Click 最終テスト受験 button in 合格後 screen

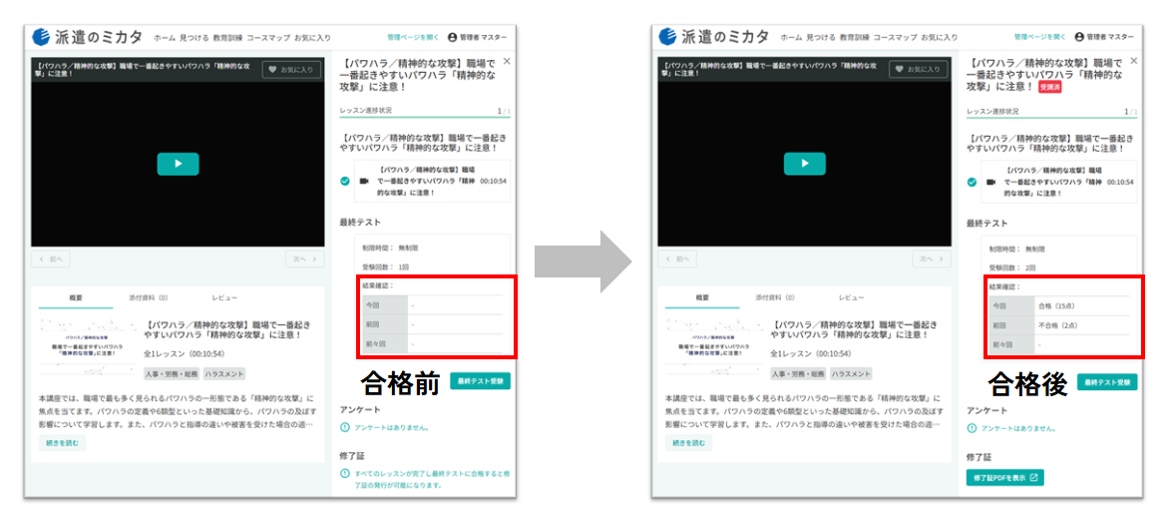point(1107,381)
